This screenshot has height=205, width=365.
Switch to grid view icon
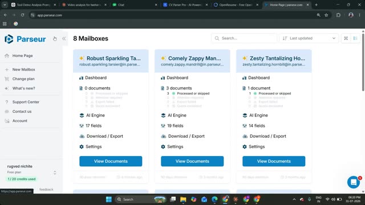click(346, 38)
